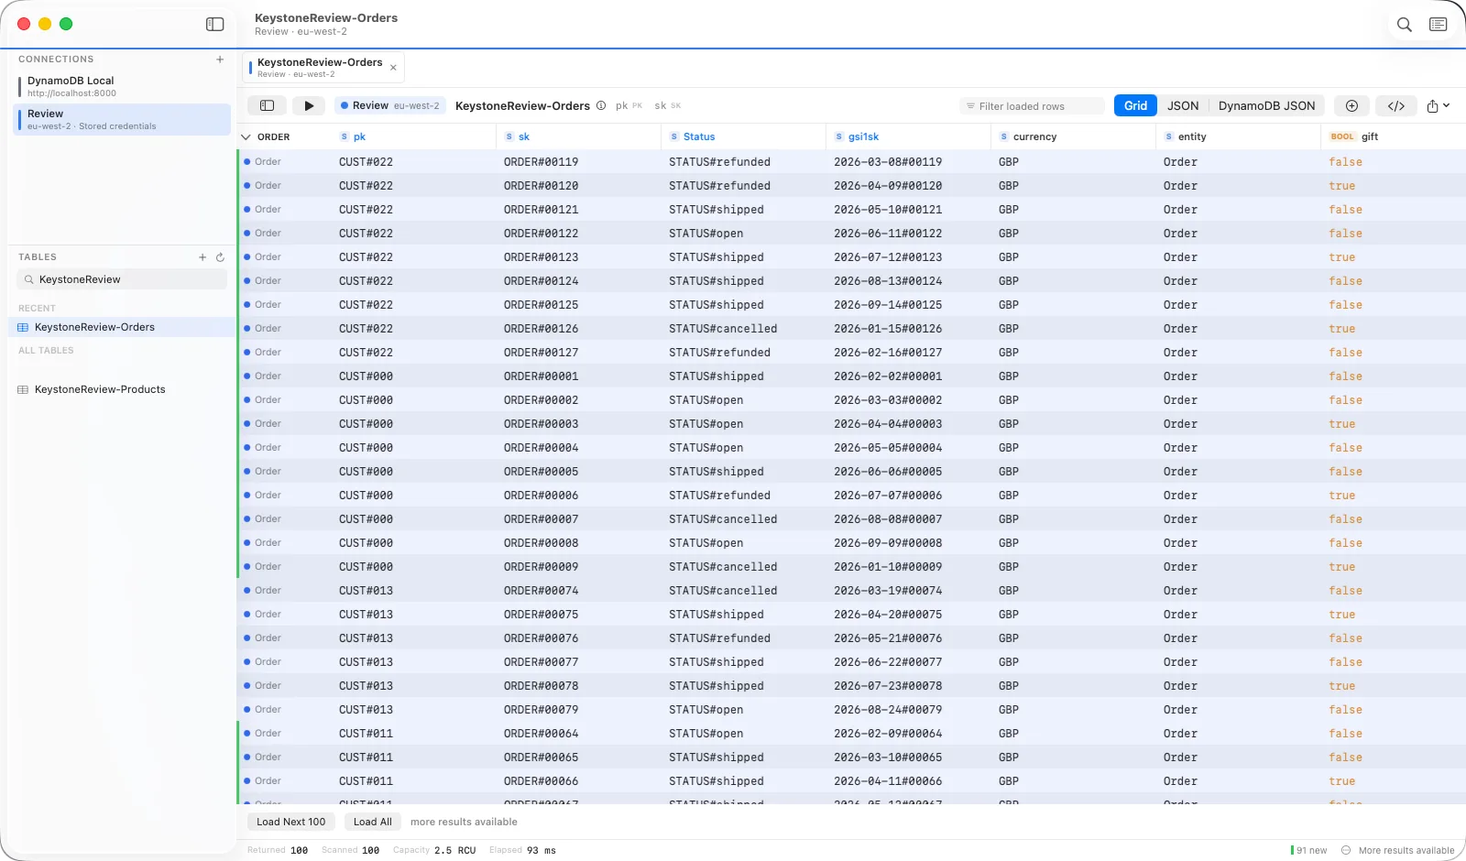Click the Load Next 100 button

click(x=291, y=823)
